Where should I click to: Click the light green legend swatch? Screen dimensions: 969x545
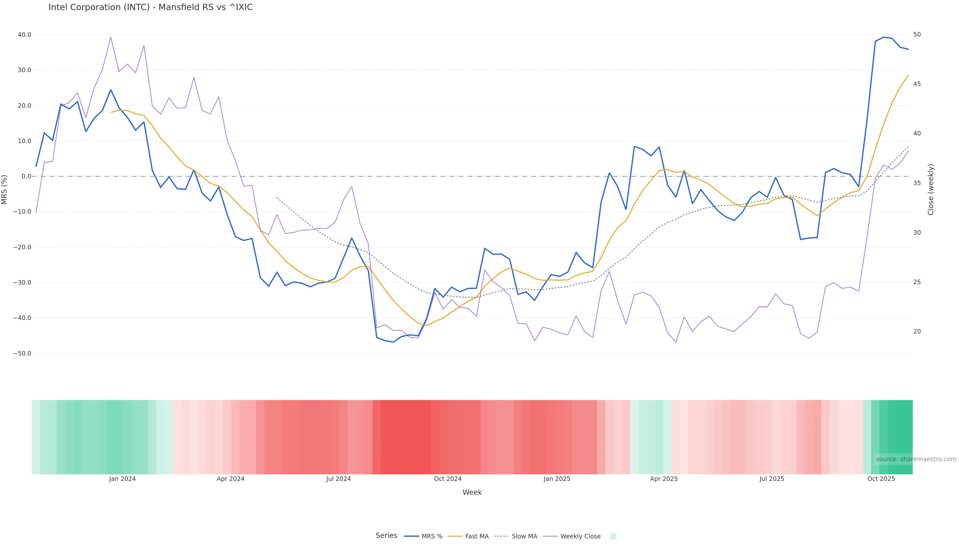click(x=613, y=536)
